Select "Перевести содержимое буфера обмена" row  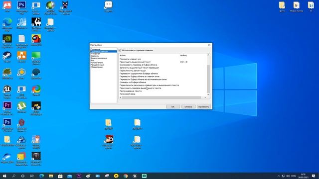(139, 74)
